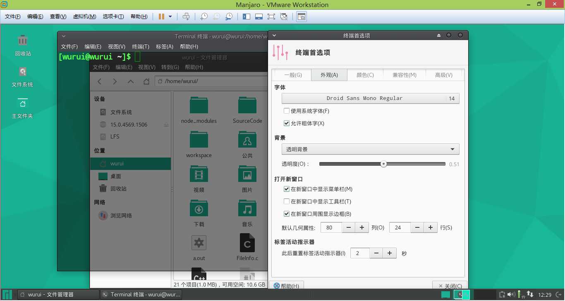Go to parent folder in file manager
Image resolution: width=565 pixels, height=301 pixels.
tap(131, 81)
